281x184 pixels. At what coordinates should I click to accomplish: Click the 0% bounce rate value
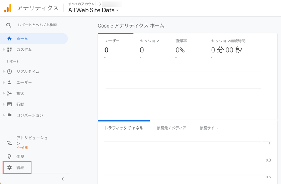[x=180, y=50]
